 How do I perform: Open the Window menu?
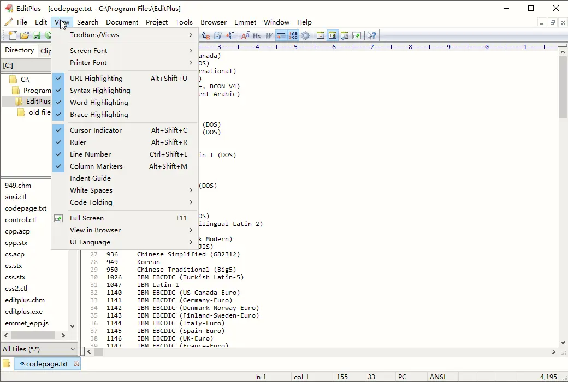(x=276, y=22)
